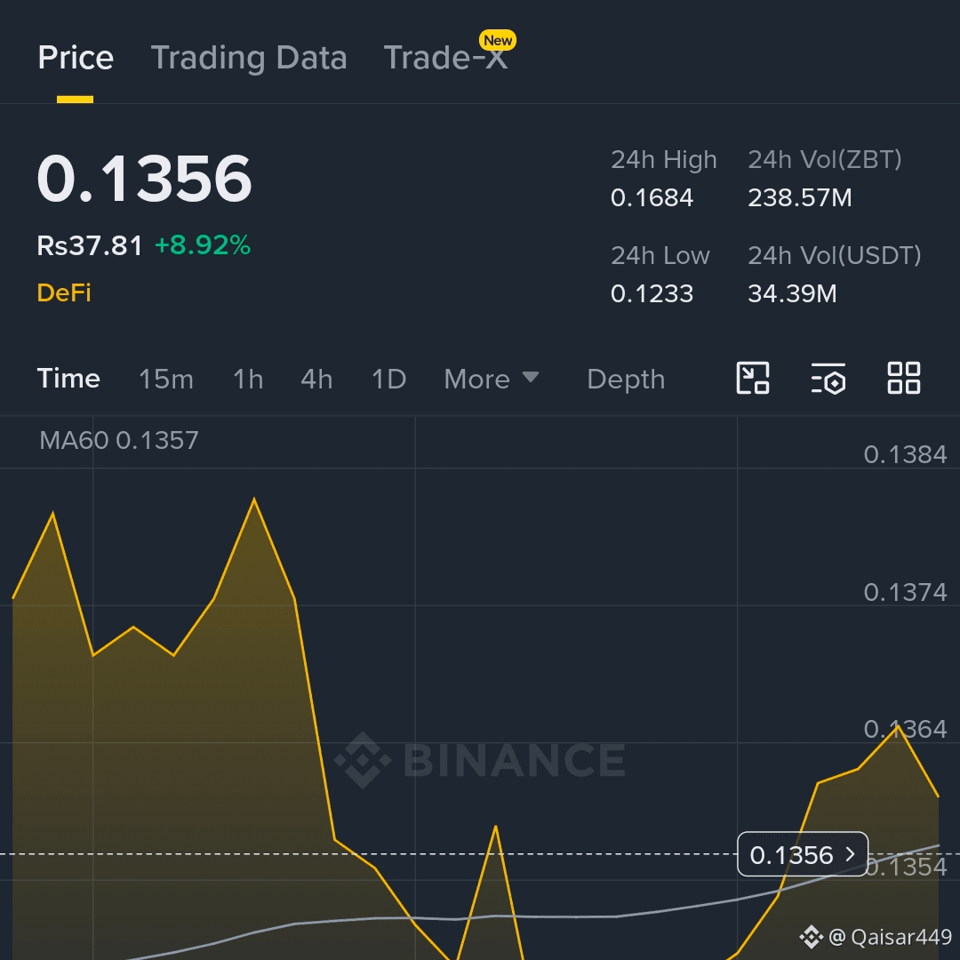The image size is (960, 960).
Task: Click the 24h Vol(ZBT) value 238.57M
Action: coord(800,197)
